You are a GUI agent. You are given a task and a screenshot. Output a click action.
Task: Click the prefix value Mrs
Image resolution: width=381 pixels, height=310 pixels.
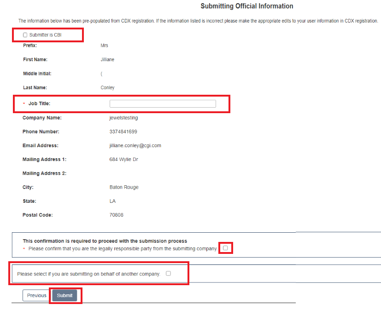(x=104, y=46)
